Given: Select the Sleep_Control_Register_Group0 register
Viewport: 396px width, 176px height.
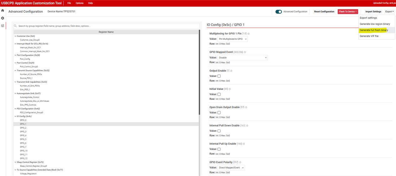Looking at the screenshot, I should click(x=33, y=166).
